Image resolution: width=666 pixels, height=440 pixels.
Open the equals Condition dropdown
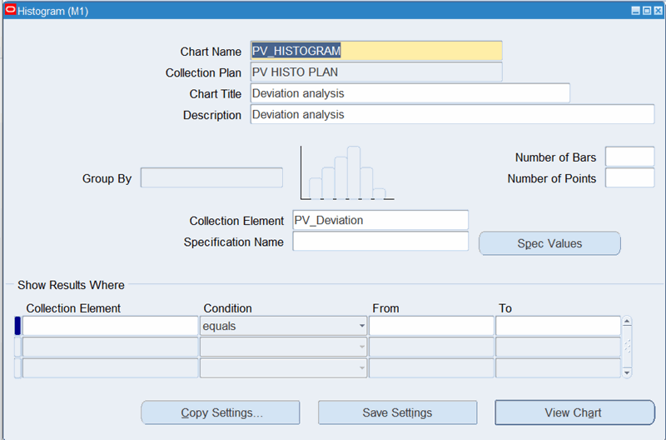[x=283, y=326]
